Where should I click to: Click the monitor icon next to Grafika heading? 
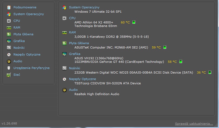[64, 54]
